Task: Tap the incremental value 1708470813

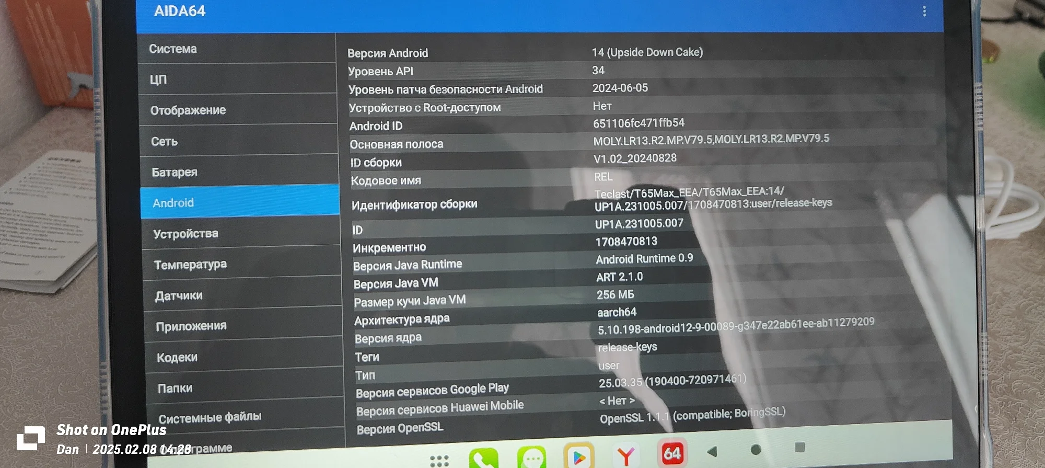Action: (x=626, y=242)
